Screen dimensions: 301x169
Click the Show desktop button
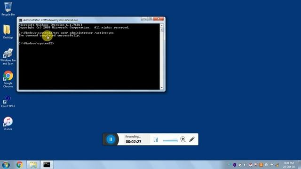(300, 165)
